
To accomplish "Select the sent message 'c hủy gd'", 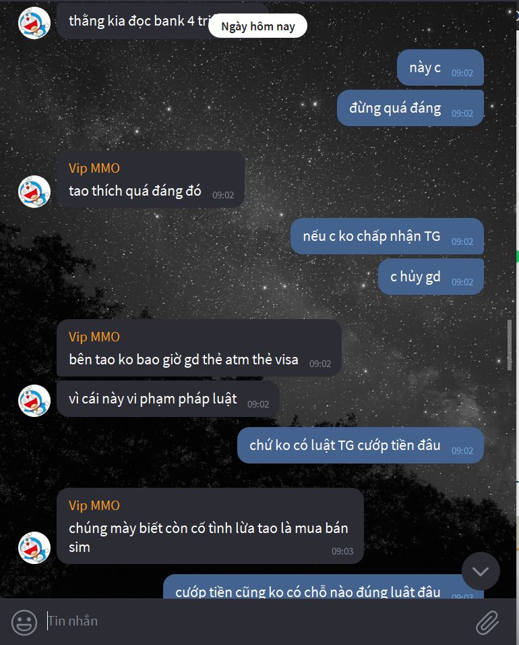I will 431,277.
